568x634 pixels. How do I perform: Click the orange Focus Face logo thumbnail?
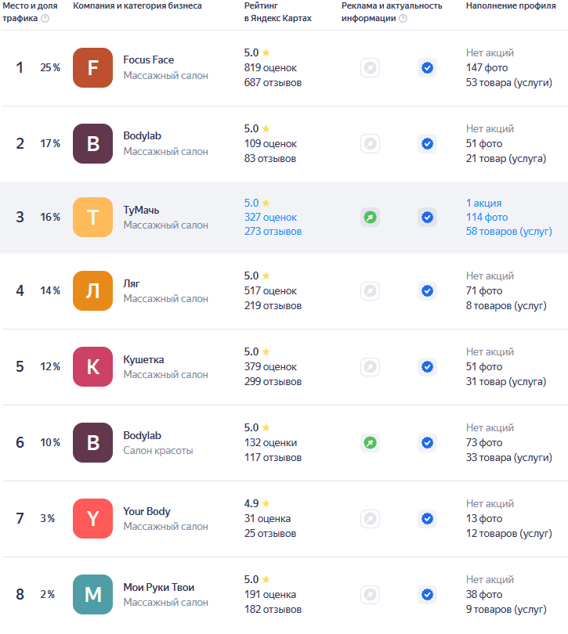pos(92,68)
